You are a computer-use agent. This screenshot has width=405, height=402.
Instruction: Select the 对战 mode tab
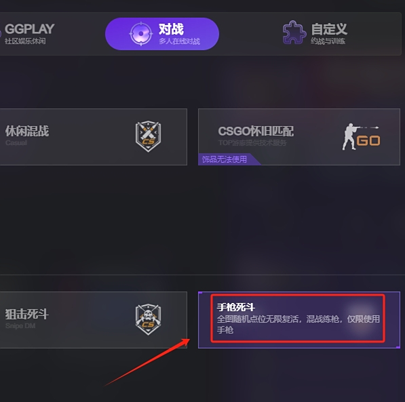click(162, 34)
